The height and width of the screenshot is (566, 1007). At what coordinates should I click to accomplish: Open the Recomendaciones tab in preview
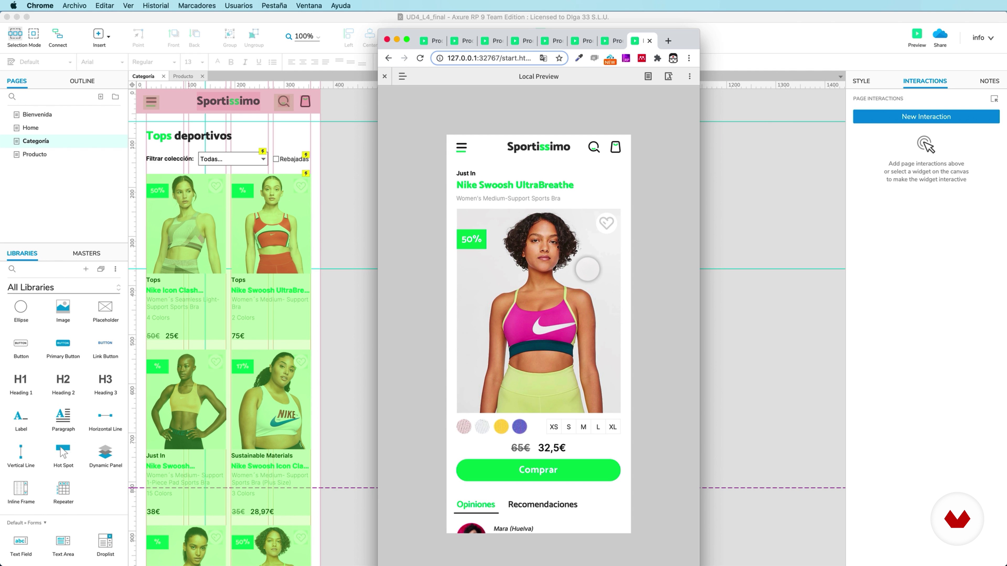coord(543,504)
